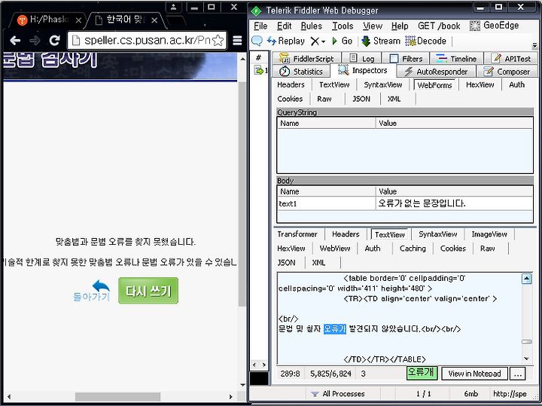Select request TextView inspector tab
The image size is (542, 406).
pyautogui.click(x=334, y=84)
